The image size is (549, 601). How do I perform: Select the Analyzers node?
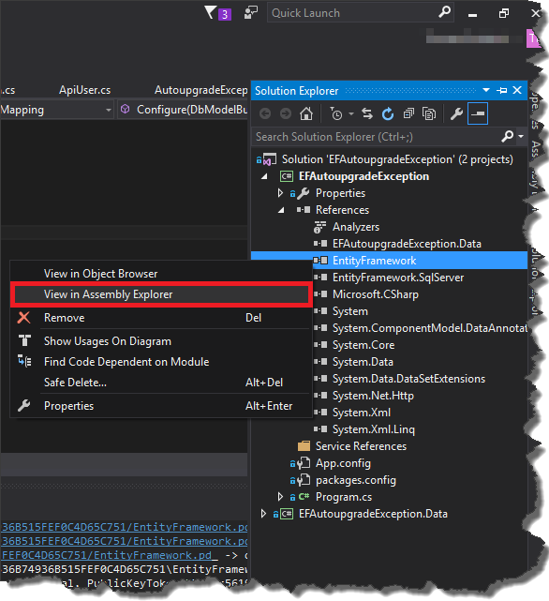click(355, 227)
